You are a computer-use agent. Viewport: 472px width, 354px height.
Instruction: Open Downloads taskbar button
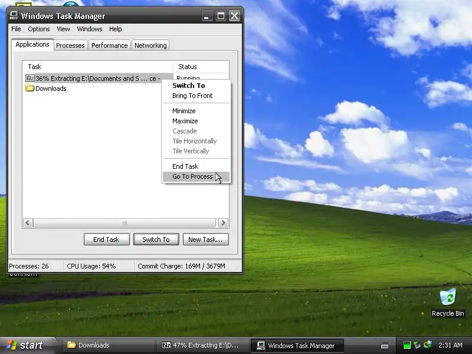109,345
